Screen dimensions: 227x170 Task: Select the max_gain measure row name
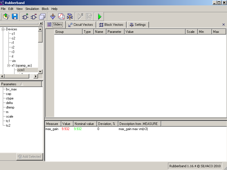point(52,129)
